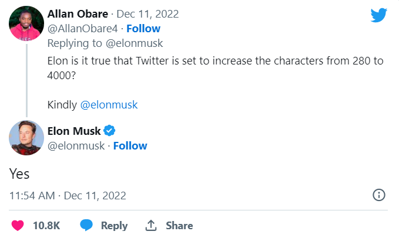Click the Share label
The height and width of the screenshot is (238, 399).
[x=179, y=225]
